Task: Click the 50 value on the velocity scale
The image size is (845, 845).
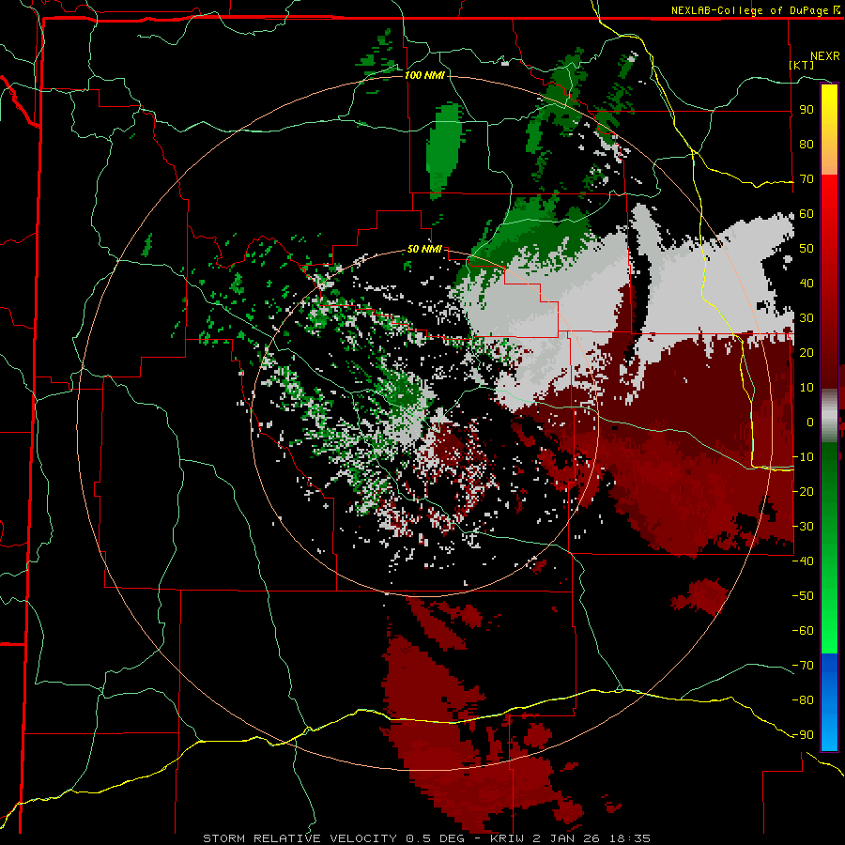Action: pos(807,249)
